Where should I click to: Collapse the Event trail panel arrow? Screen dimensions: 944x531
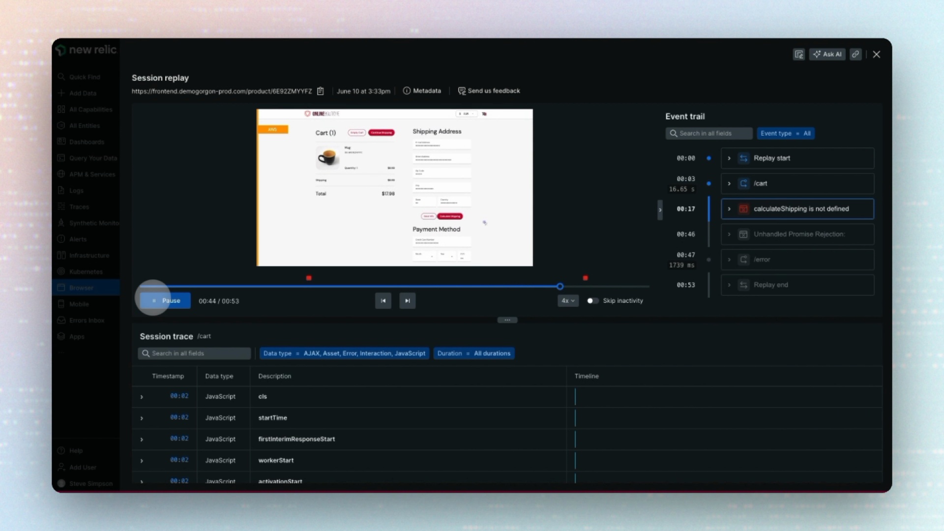coord(660,210)
